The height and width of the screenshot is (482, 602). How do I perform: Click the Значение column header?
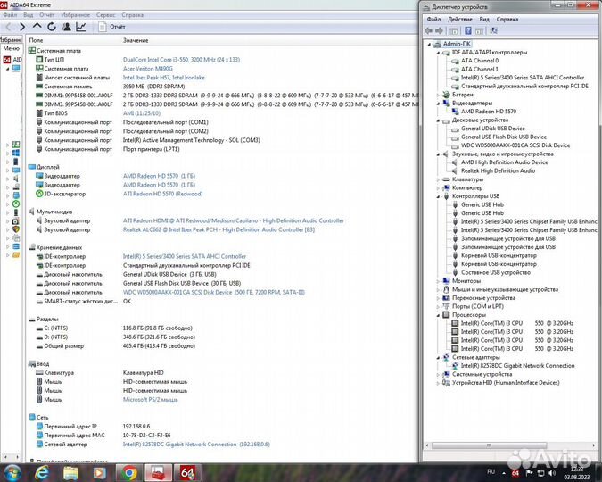click(136, 40)
